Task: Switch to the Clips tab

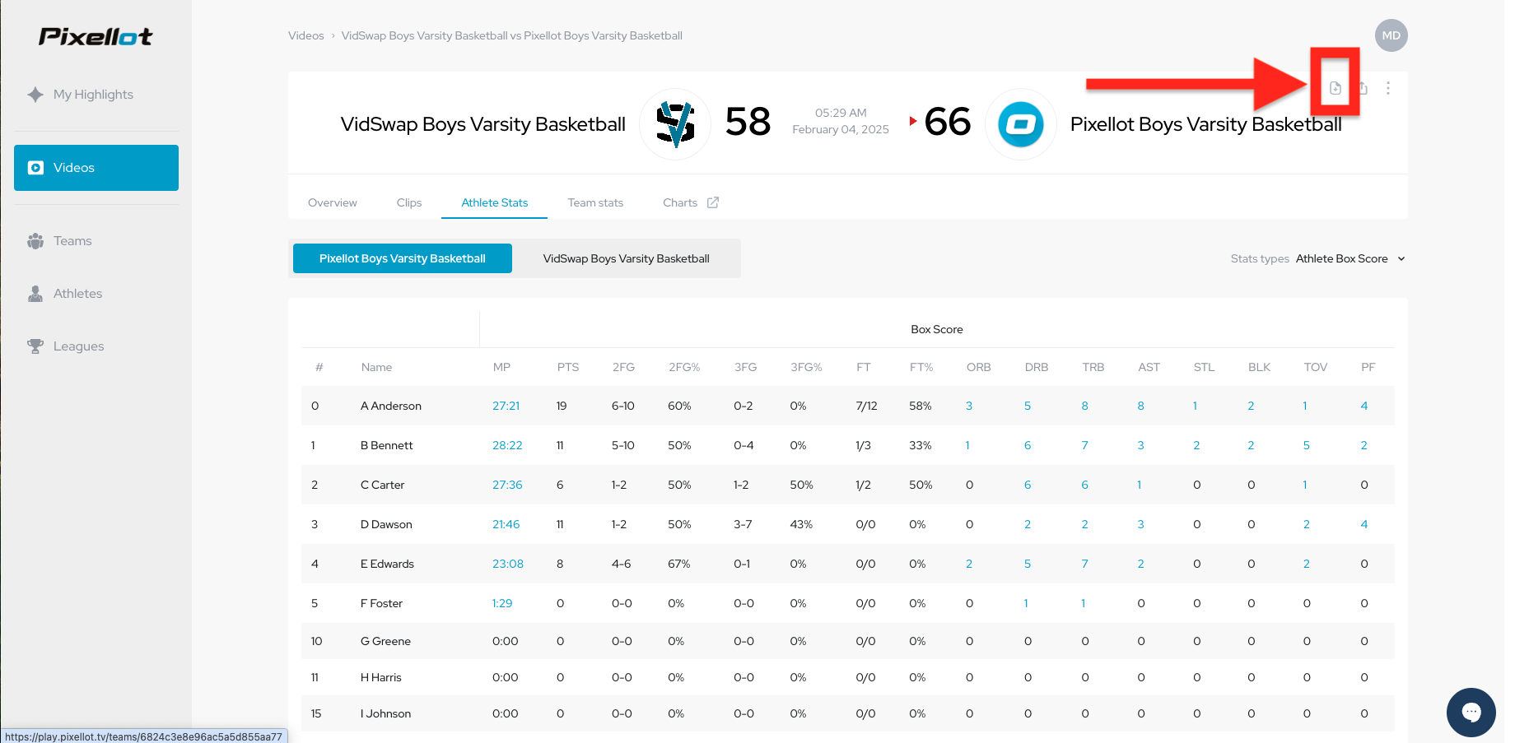Action: (409, 202)
